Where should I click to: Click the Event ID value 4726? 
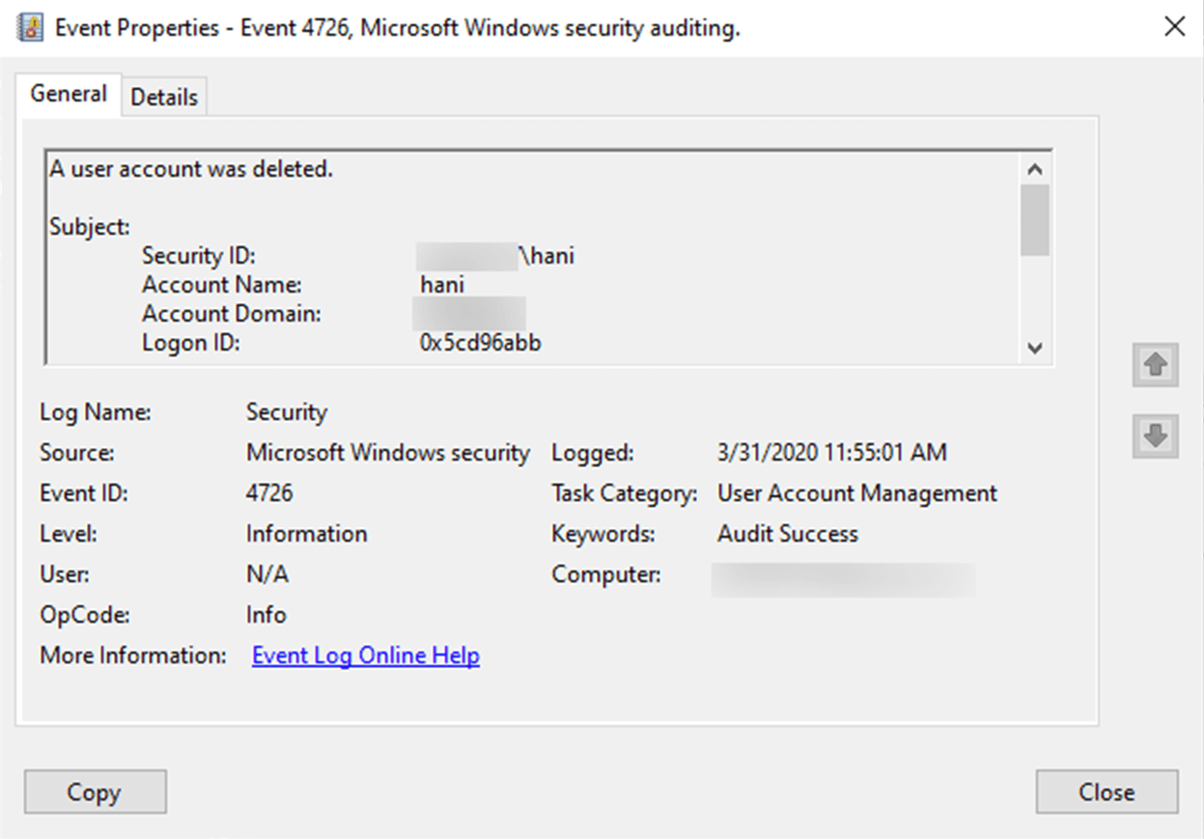[x=269, y=493]
